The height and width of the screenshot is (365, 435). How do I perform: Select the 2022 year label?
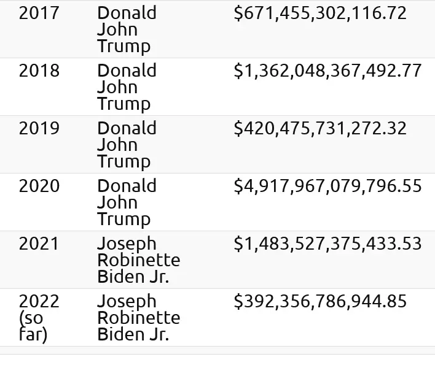tap(39, 301)
